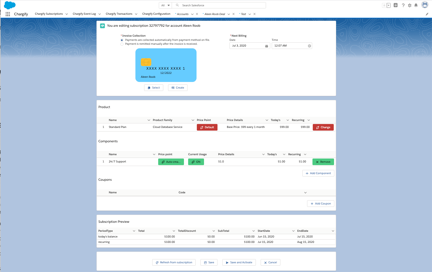This screenshot has width=432, height=272.
Task: Select manual payment remittance option
Action: (x=122, y=44)
